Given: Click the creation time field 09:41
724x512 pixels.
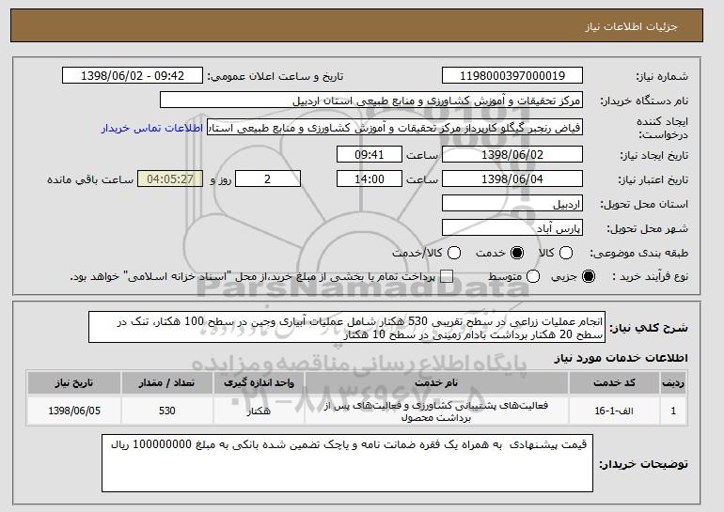Looking at the screenshot, I should tap(370, 154).
